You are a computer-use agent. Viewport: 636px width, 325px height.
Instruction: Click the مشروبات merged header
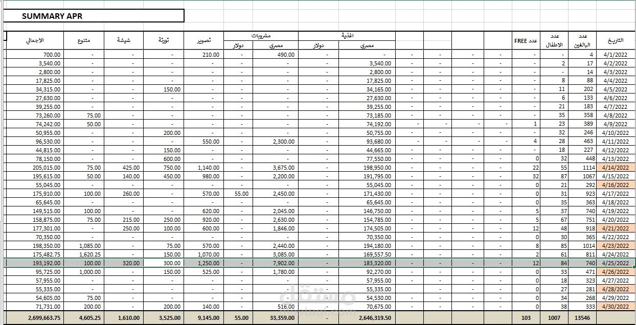(x=261, y=36)
